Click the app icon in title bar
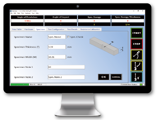 [11, 11]
